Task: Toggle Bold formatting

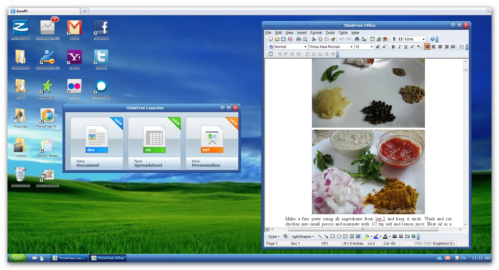Action: 393,47
